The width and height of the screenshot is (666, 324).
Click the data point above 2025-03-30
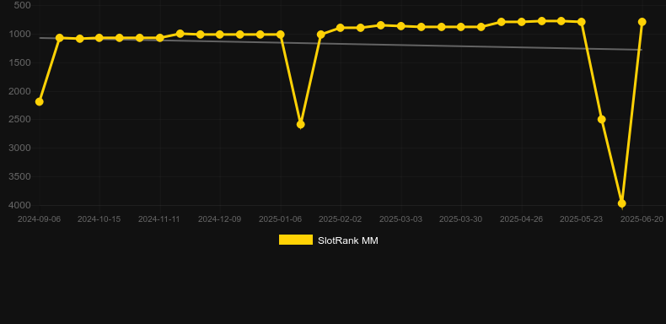click(461, 27)
